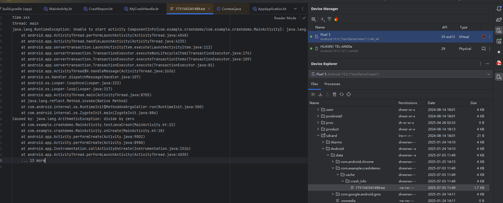The width and height of the screenshot is (503, 203).
Task: Switch to build.gradle (:app) tab
Action: (17, 9)
